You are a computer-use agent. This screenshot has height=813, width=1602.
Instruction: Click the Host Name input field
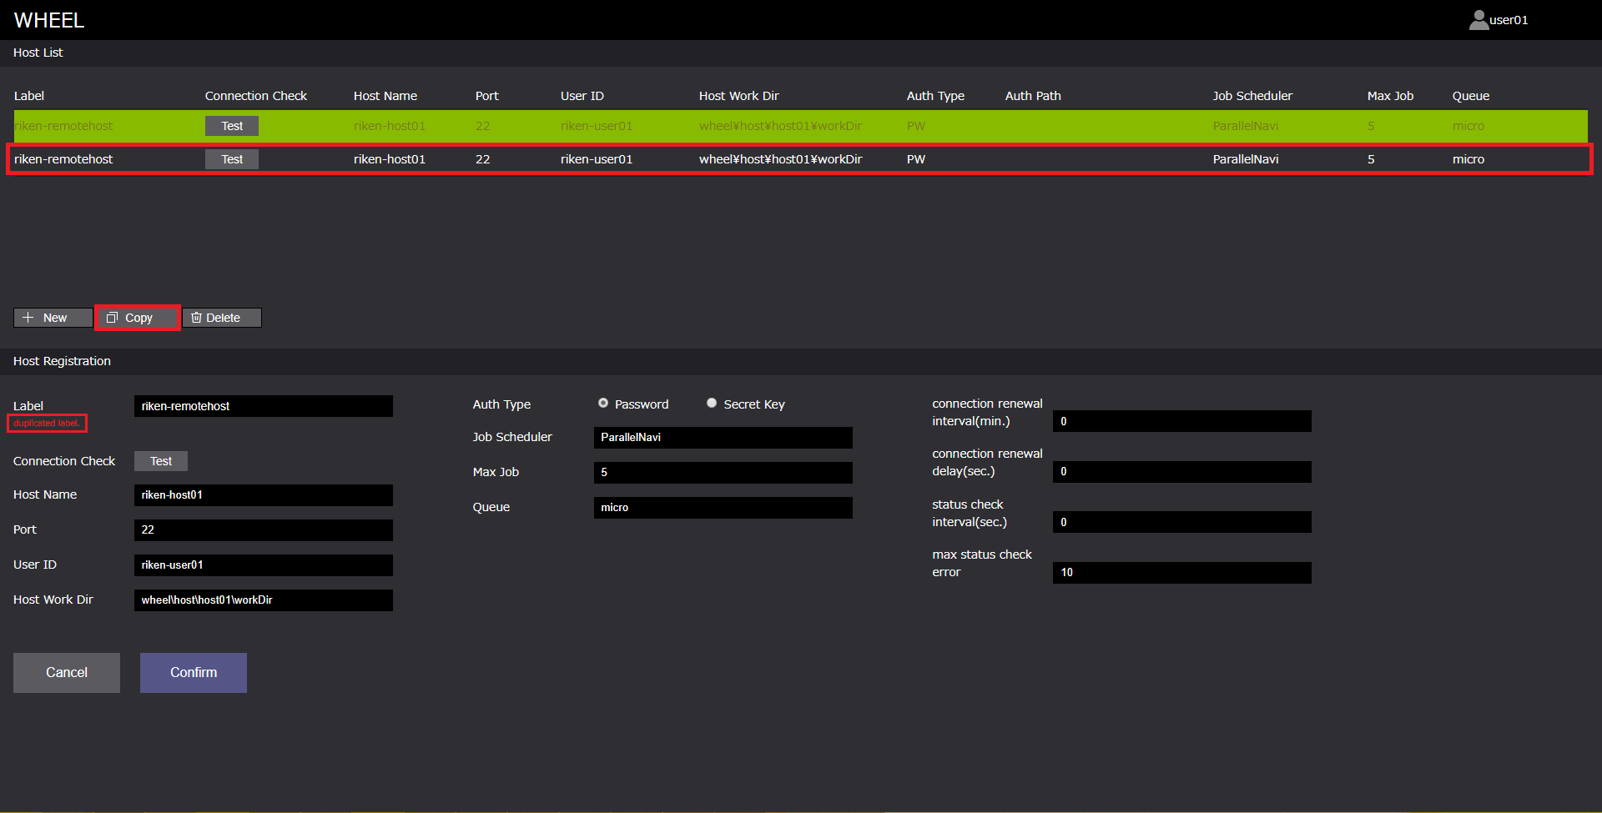pos(263,495)
